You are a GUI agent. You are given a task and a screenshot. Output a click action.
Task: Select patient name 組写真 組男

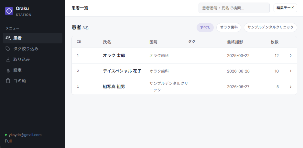[114, 87]
